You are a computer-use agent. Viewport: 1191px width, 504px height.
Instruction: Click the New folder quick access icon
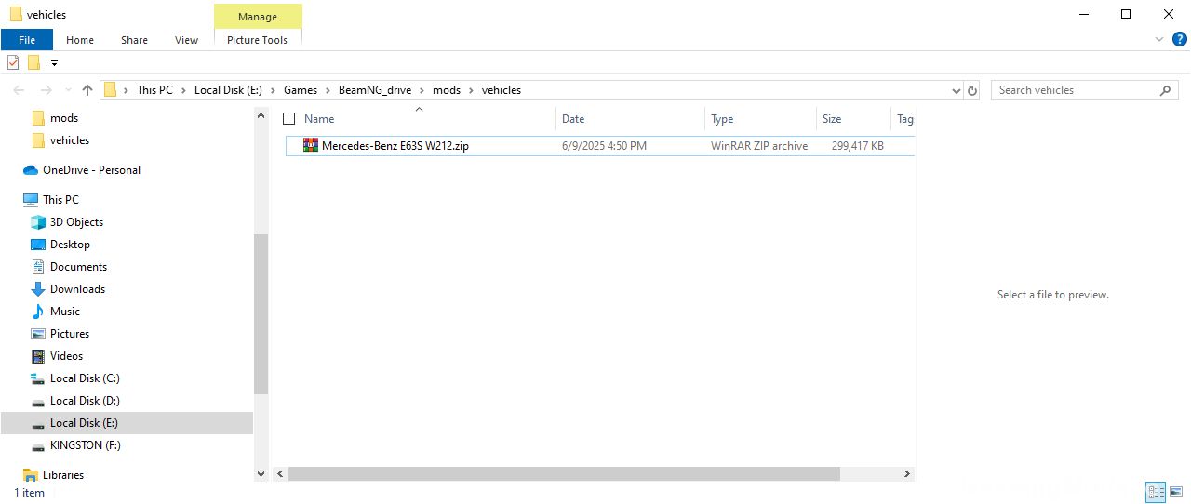point(33,62)
